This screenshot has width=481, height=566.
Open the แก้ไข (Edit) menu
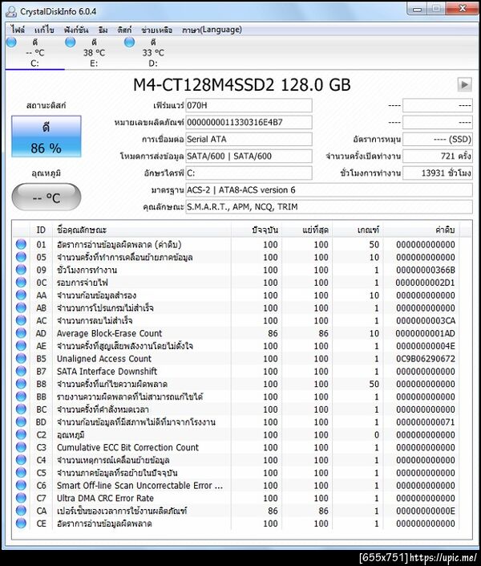pos(44,30)
